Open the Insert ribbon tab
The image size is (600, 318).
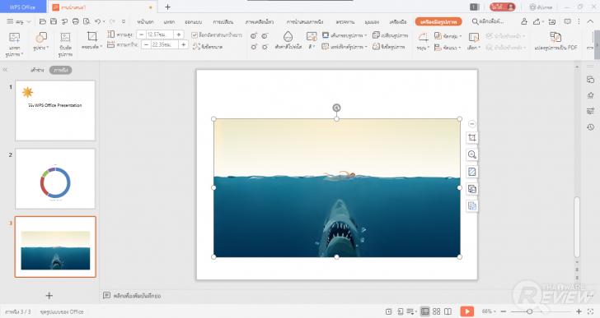pyautogui.click(x=169, y=21)
